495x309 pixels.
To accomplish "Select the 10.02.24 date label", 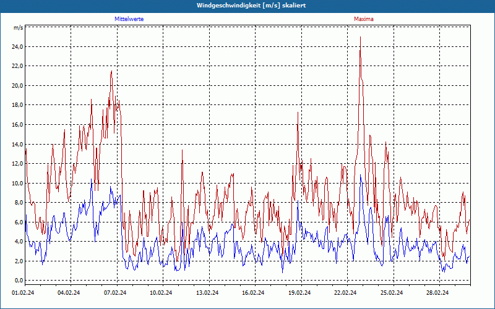I will tap(161, 292).
